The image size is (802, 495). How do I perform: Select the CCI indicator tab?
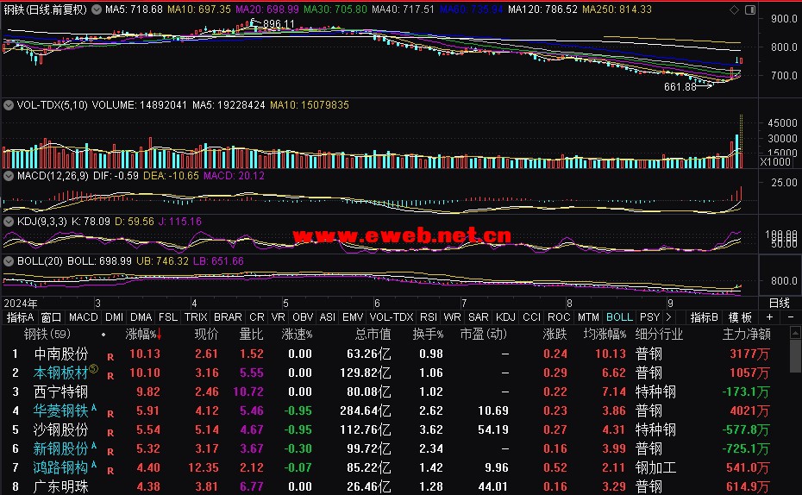(531, 317)
